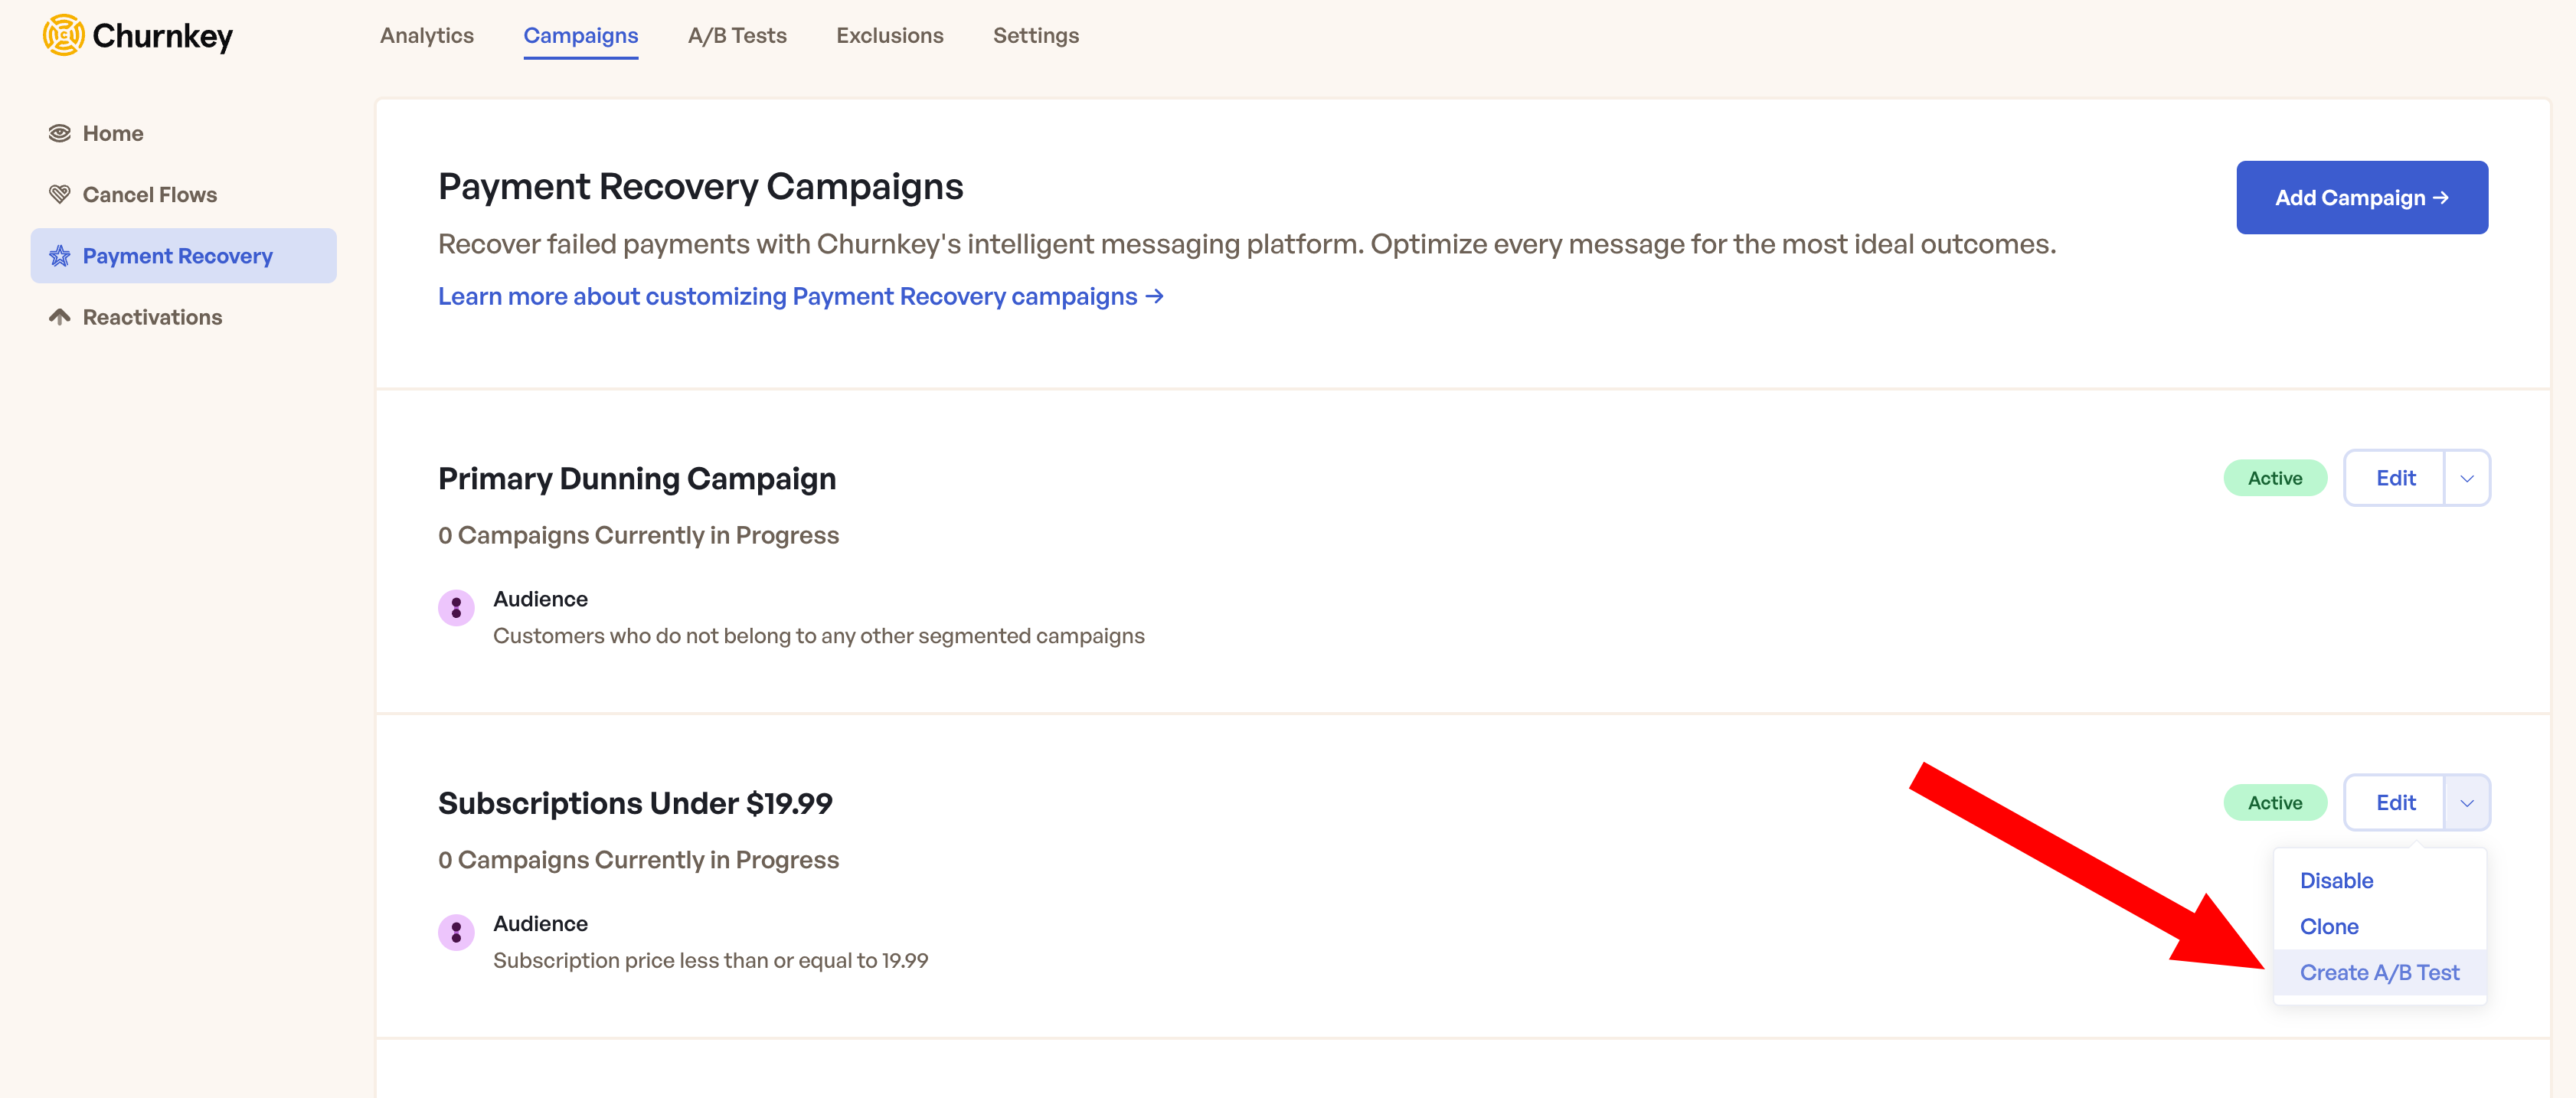Open the Analytics tab
Image resolution: width=2576 pixels, height=1098 pixels.
[427, 36]
